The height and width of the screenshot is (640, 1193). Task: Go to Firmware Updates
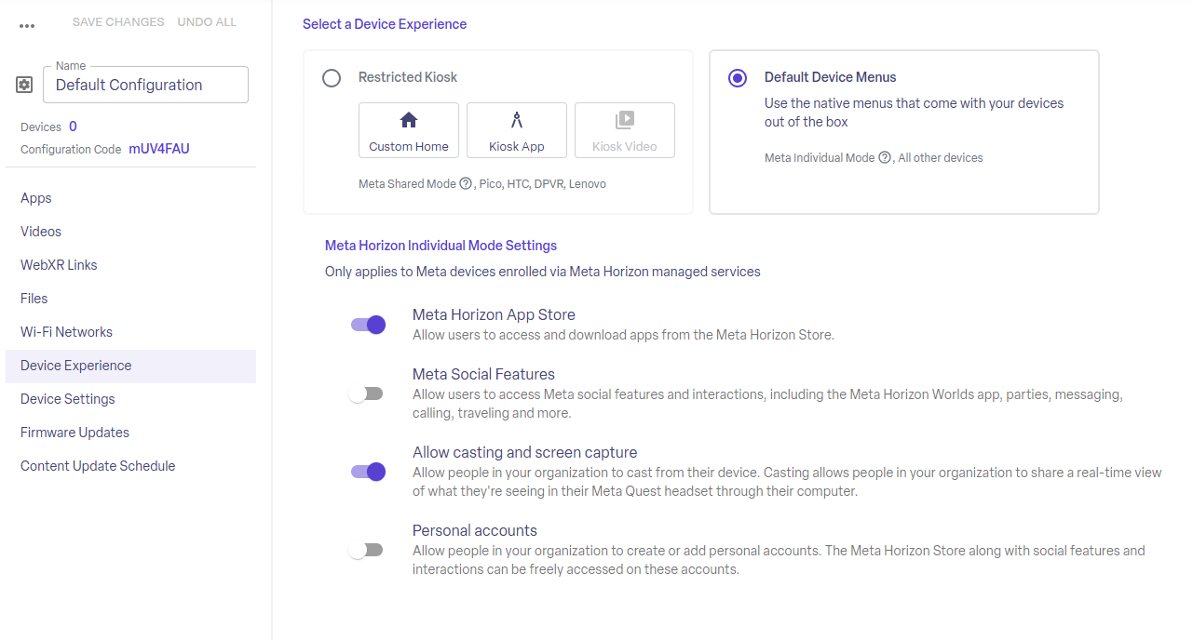coord(130,433)
